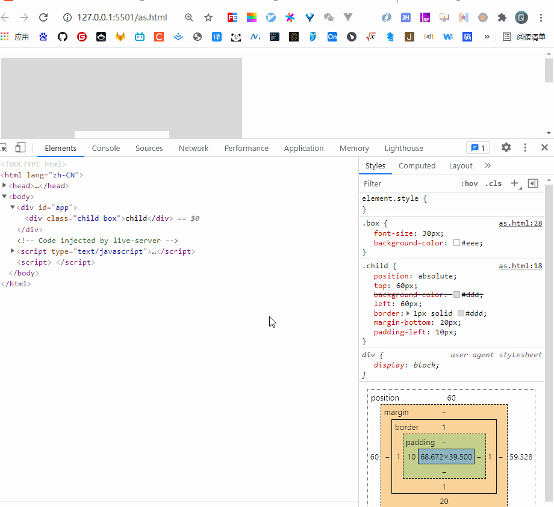The image size is (554, 507).
Task: Click the box model content size 68.672×39.500
Action: coord(446,457)
